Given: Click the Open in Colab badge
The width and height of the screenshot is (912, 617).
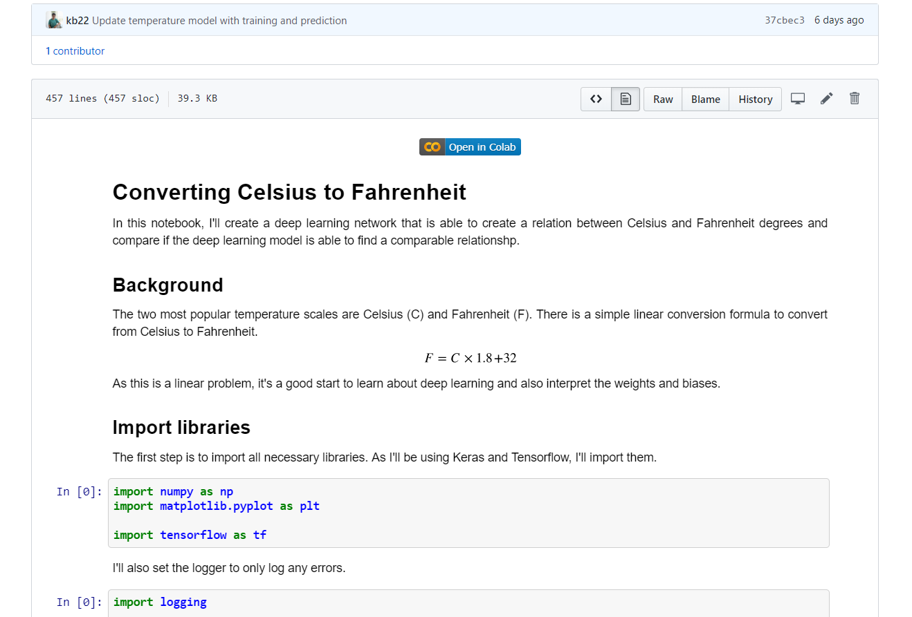Looking at the screenshot, I should coord(470,146).
